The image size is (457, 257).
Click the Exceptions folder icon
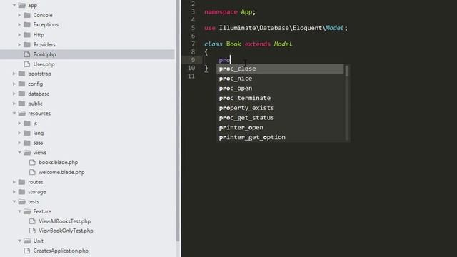click(x=27, y=24)
